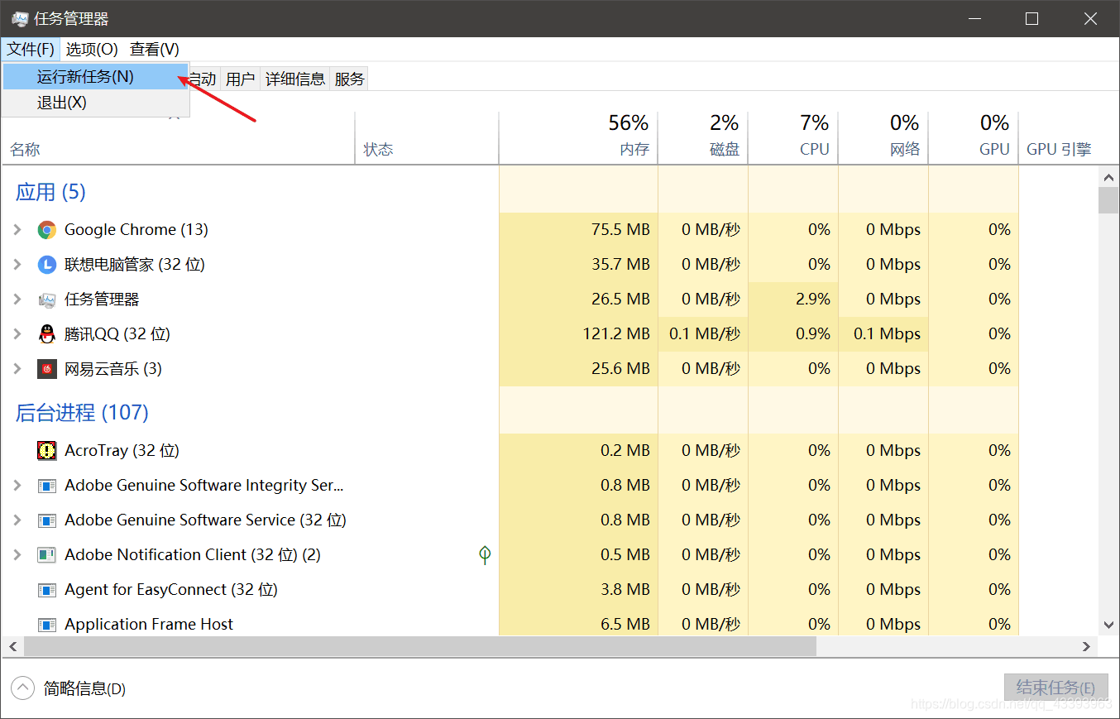Viewport: 1120px width, 719px height.
Task: Click the 75.5 MB memory cell
Action: [x=579, y=230]
